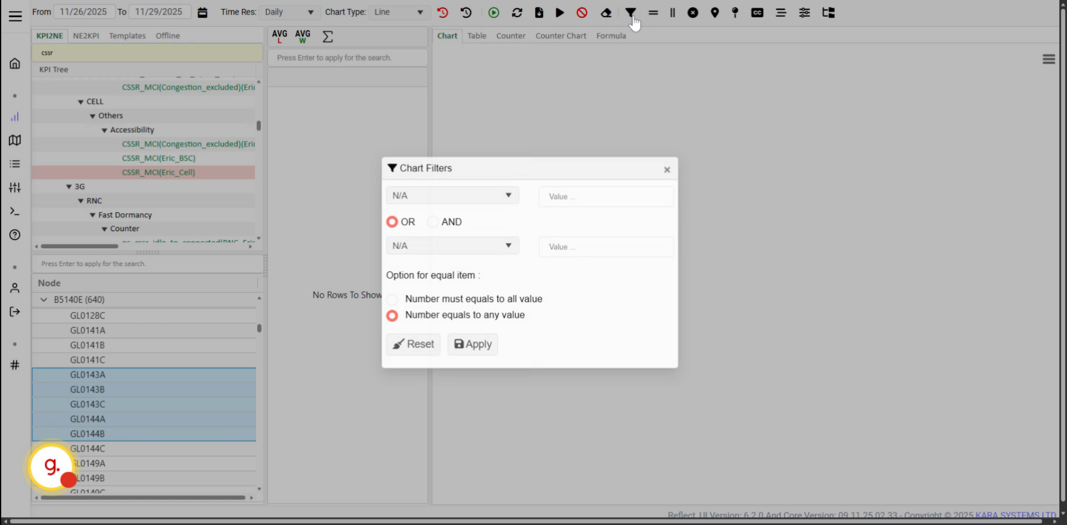The height and width of the screenshot is (525, 1067).
Task: Click the first filter Value input field
Action: (606, 196)
